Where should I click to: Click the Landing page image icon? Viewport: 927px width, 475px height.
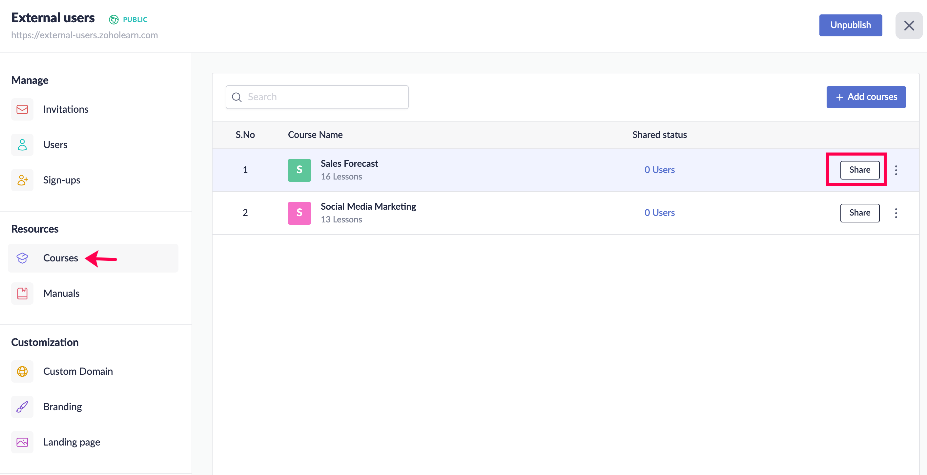pyautogui.click(x=22, y=442)
